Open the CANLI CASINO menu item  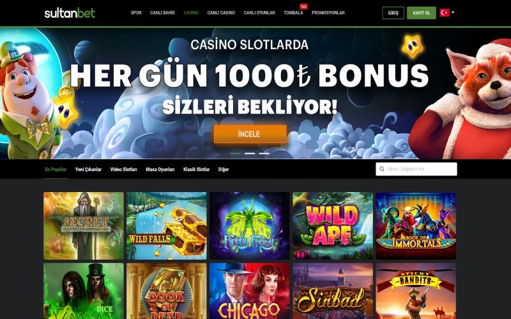click(221, 13)
